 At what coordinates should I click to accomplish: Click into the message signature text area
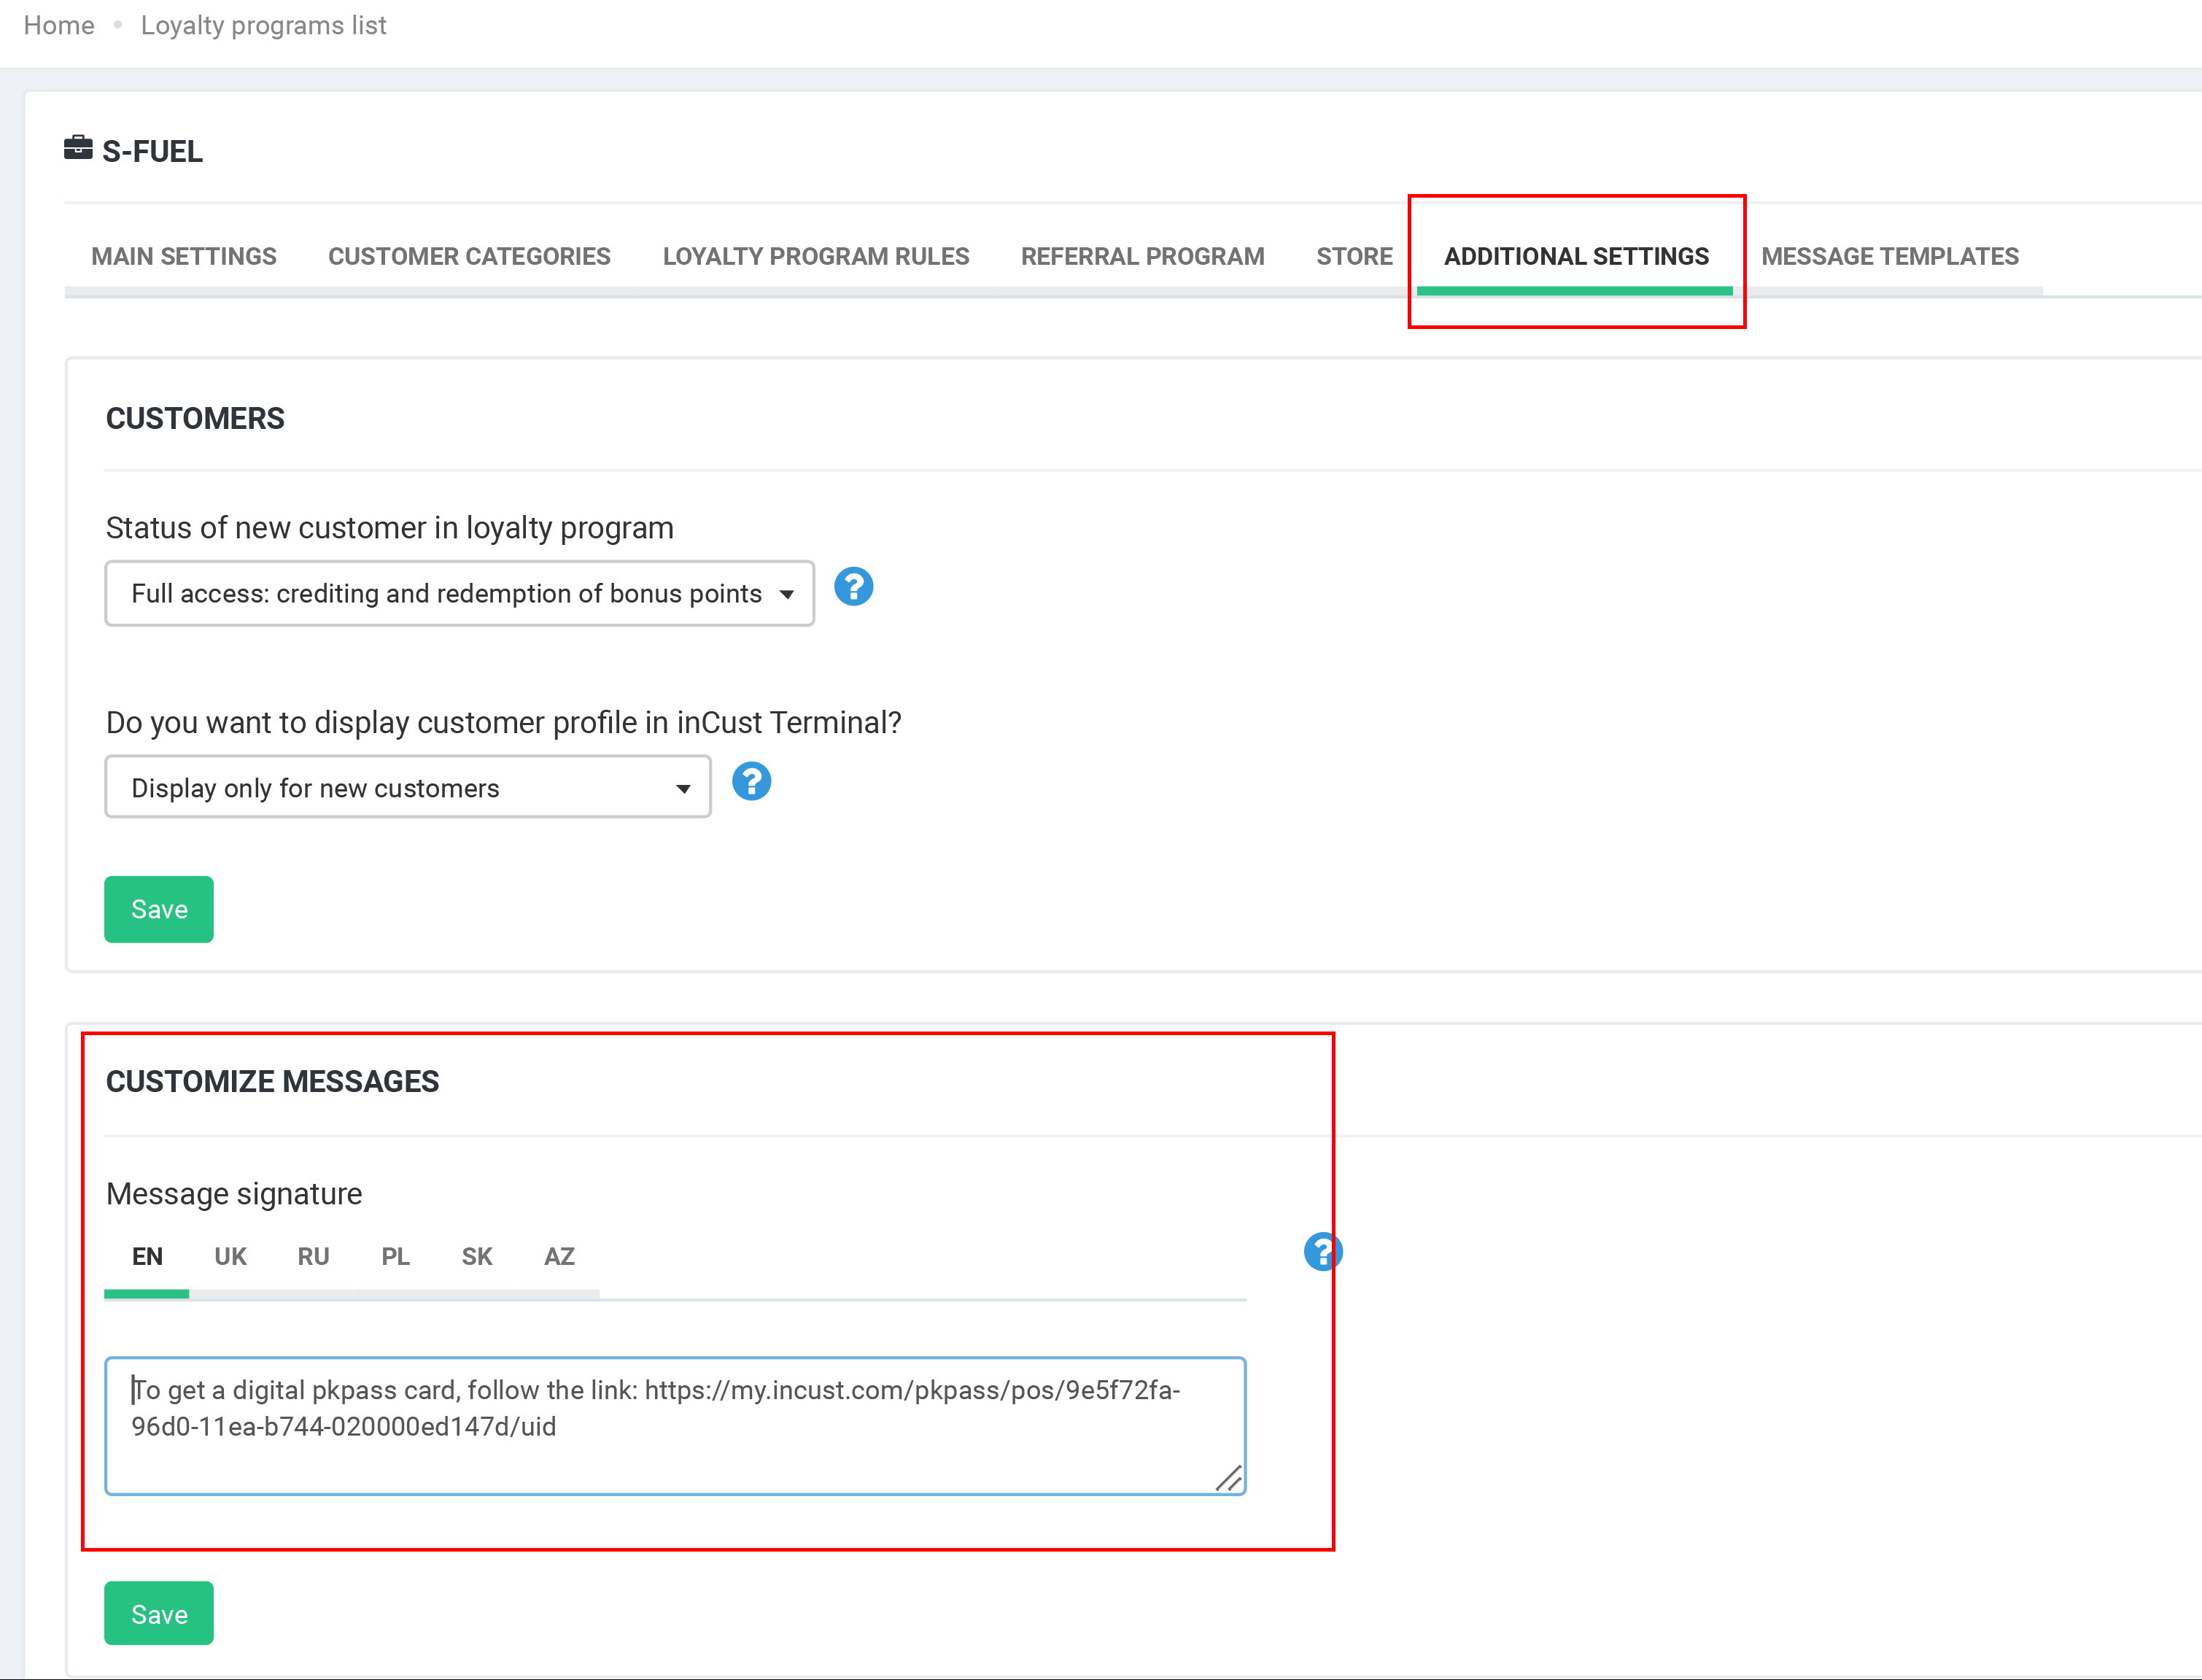tap(675, 1426)
